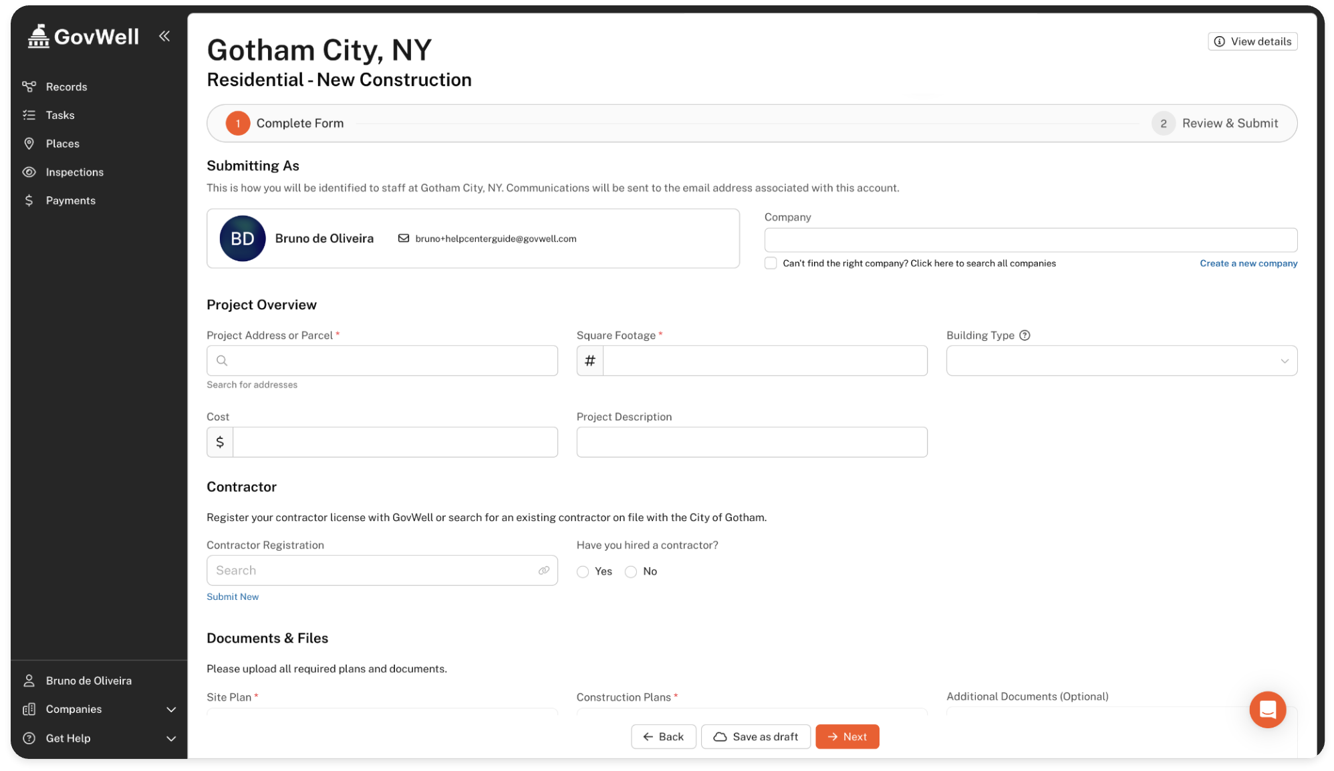Click the email envelope icon

404,239
